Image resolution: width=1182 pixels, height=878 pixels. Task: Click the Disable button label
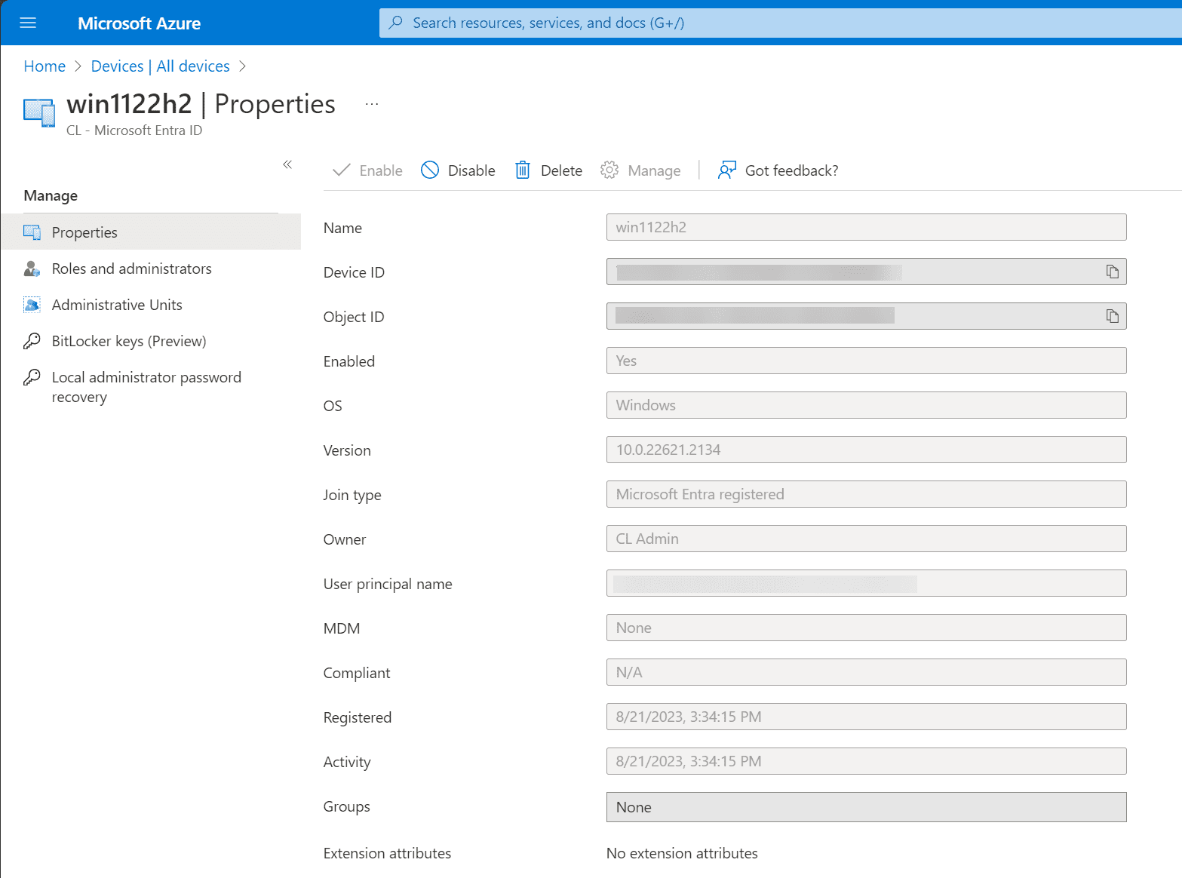(471, 170)
